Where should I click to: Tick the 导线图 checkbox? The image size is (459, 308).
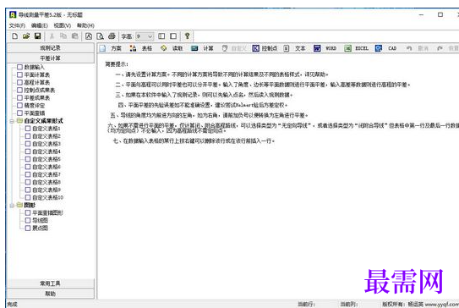[x=28, y=220]
